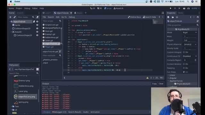205x115 pixels.
Task: Click search icon in Filter properties
Action: click(x=198, y=25)
